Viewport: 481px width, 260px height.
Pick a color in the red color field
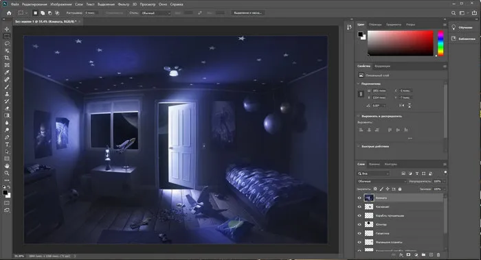click(401, 43)
